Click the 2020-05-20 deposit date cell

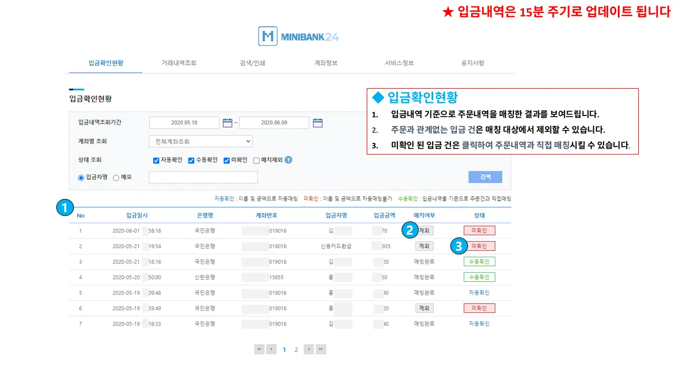click(137, 277)
